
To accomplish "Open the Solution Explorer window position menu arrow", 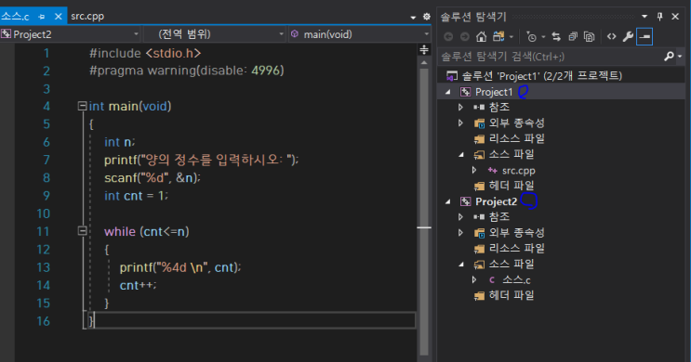I will click(x=644, y=17).
